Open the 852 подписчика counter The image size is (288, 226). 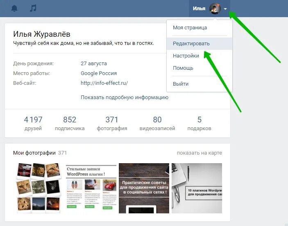(70, 124)
